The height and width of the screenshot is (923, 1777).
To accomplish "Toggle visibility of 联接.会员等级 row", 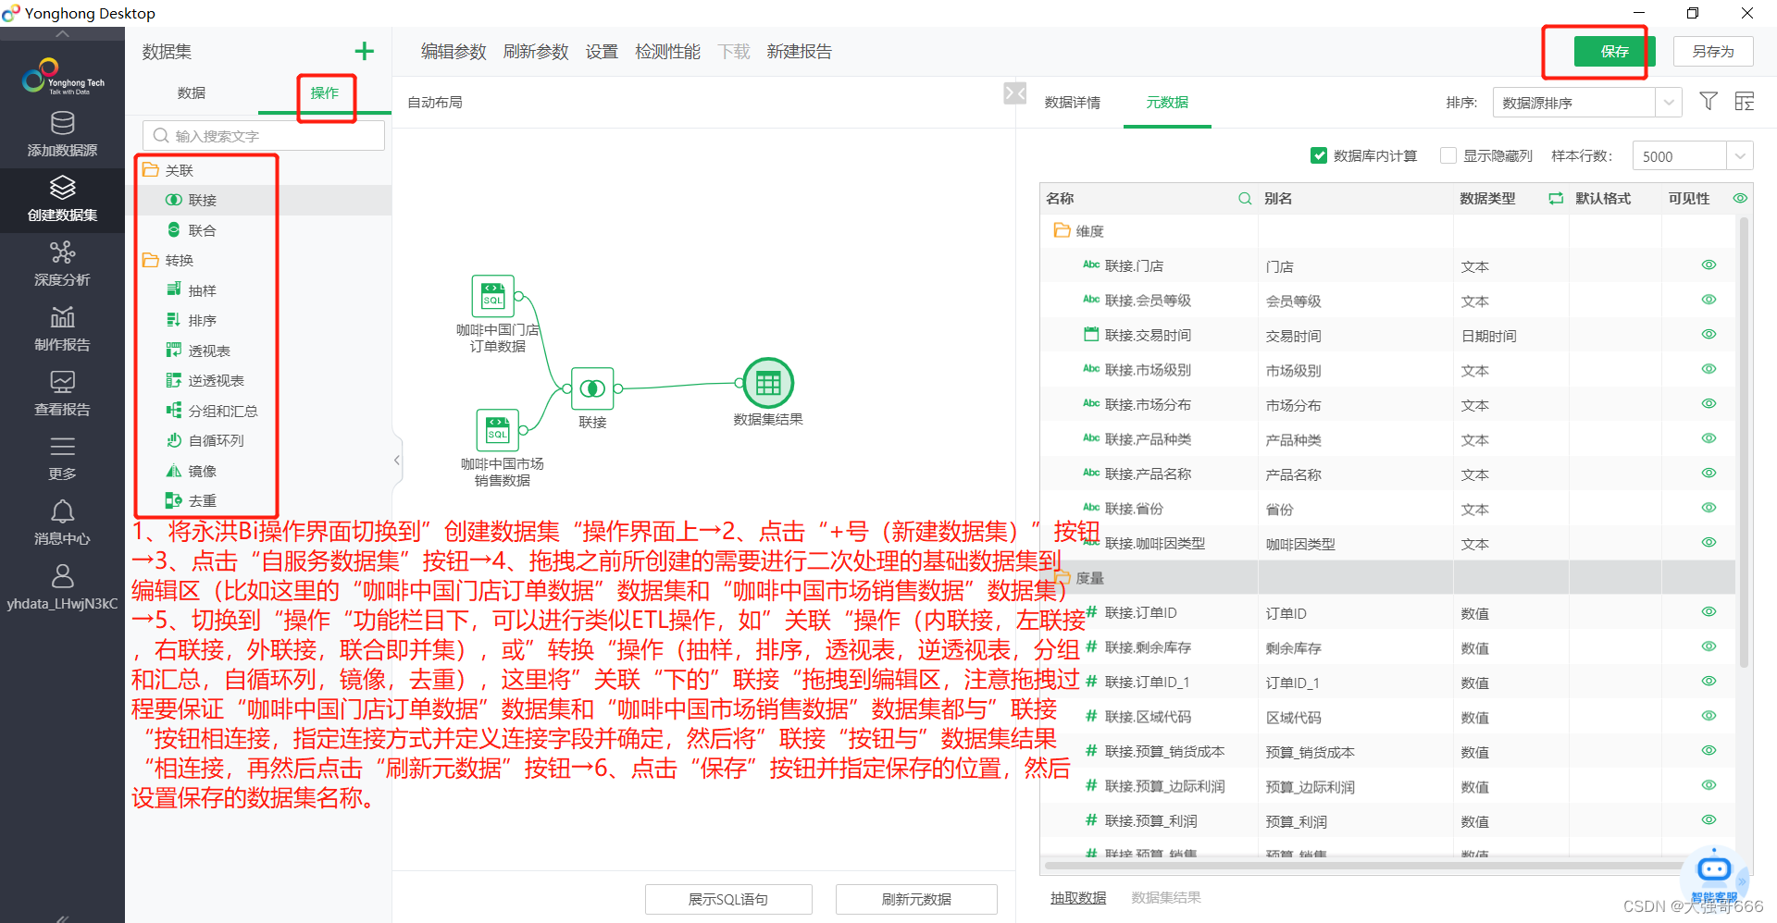I will click(x=1709, y=300).
